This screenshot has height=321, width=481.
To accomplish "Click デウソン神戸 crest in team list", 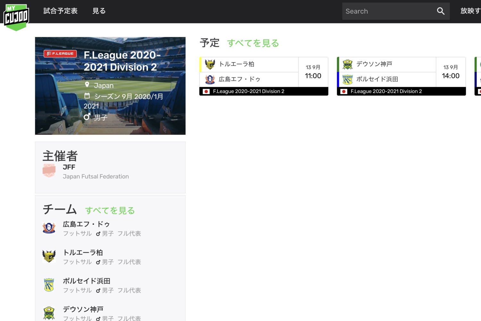I will tap(49, 313).
